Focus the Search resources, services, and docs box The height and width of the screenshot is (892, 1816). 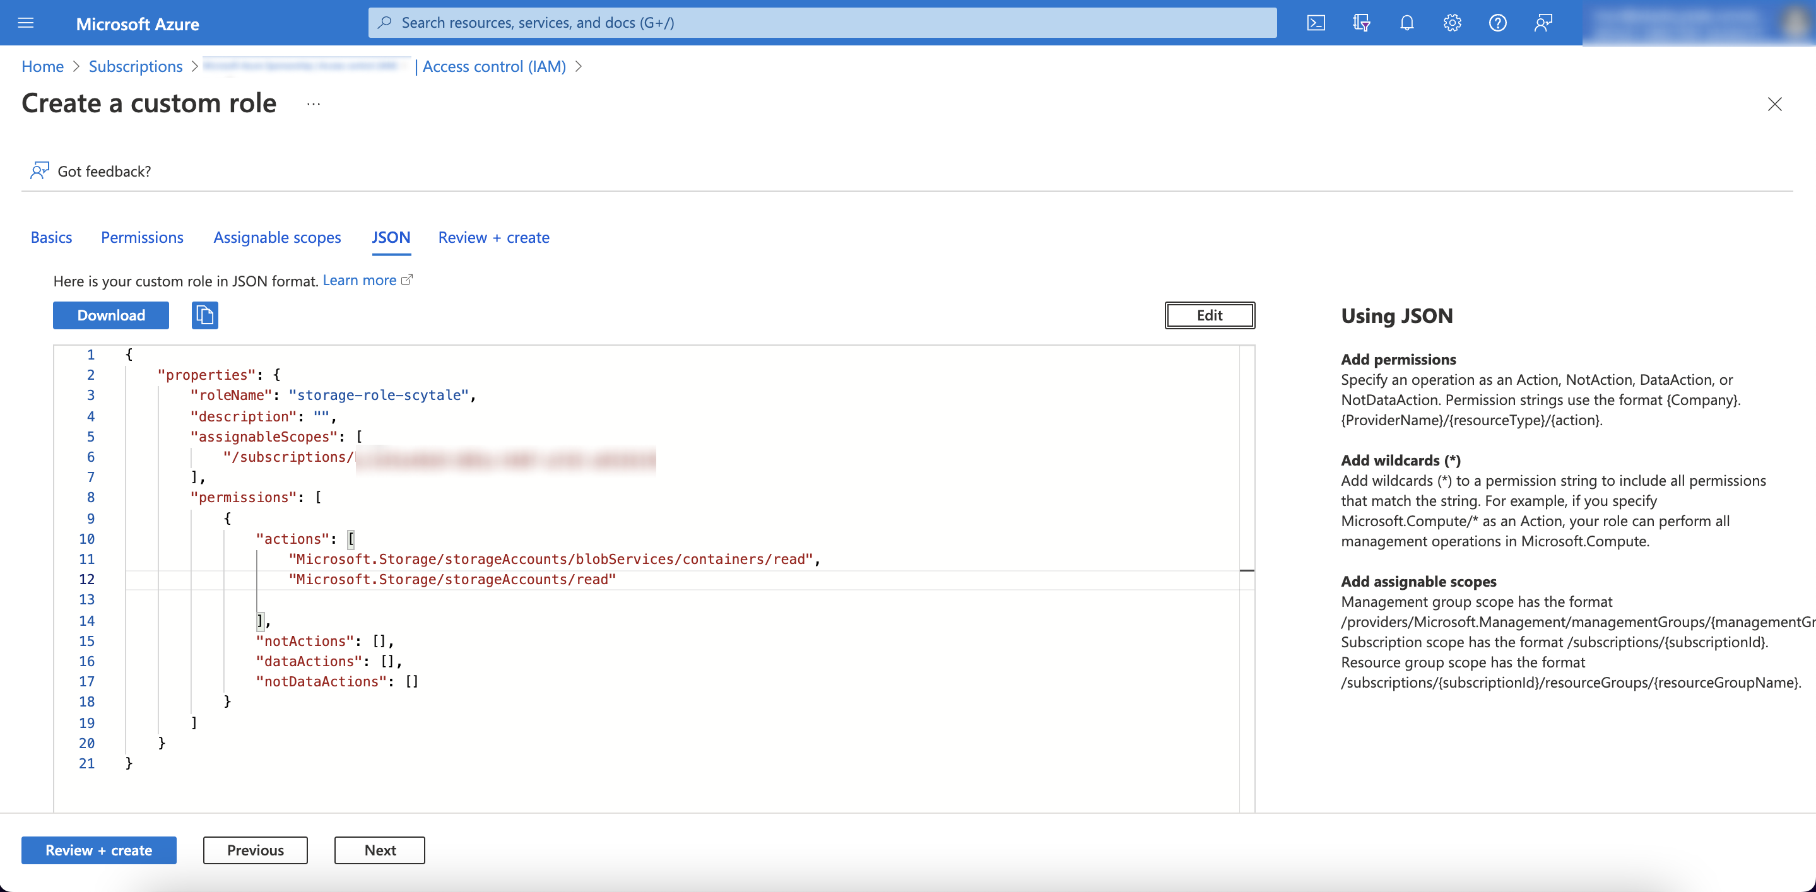point(822,23)
